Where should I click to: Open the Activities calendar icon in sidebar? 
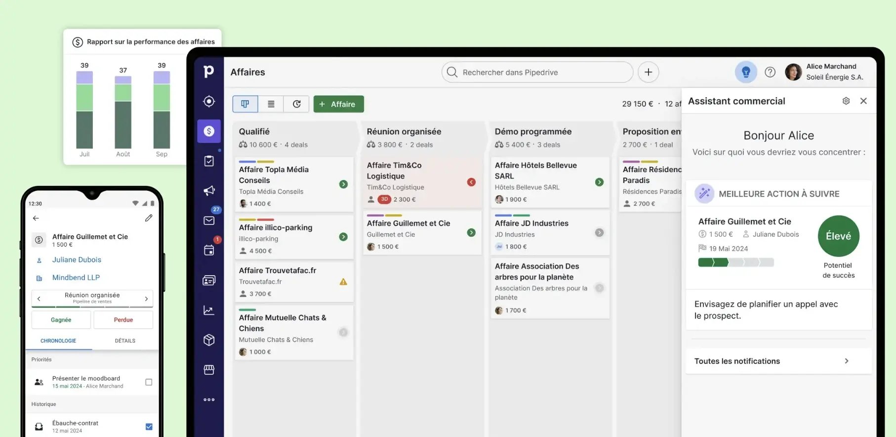(x=209, y=250)
